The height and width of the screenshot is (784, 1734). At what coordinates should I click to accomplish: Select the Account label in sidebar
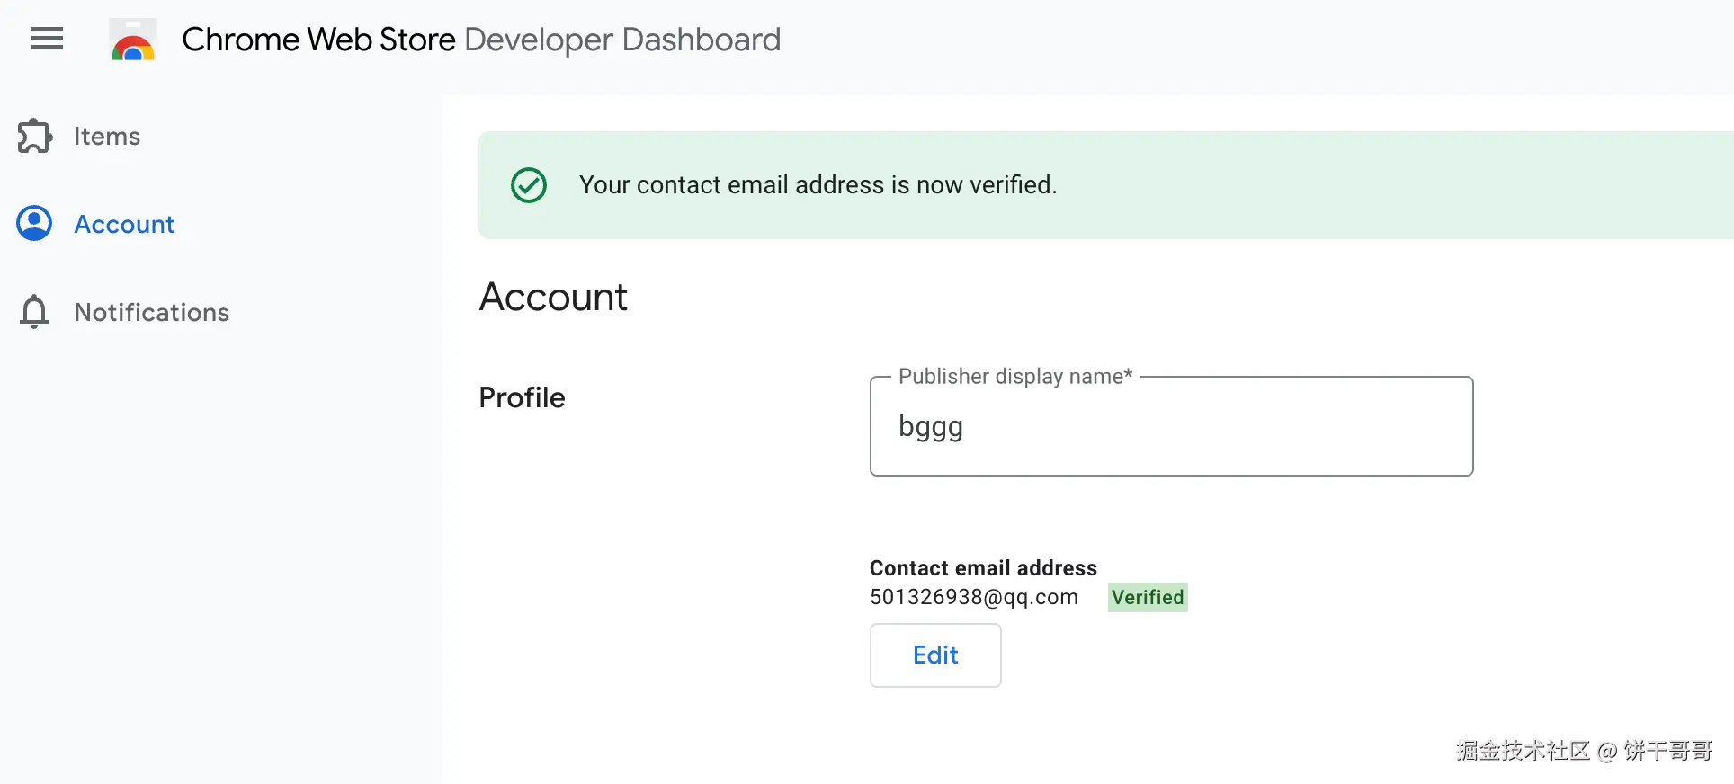point(124,224)
